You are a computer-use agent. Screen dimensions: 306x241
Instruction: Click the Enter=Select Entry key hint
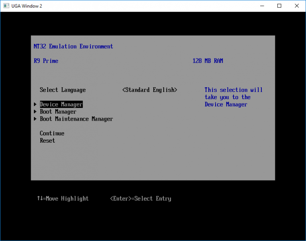tap(141, 198)
